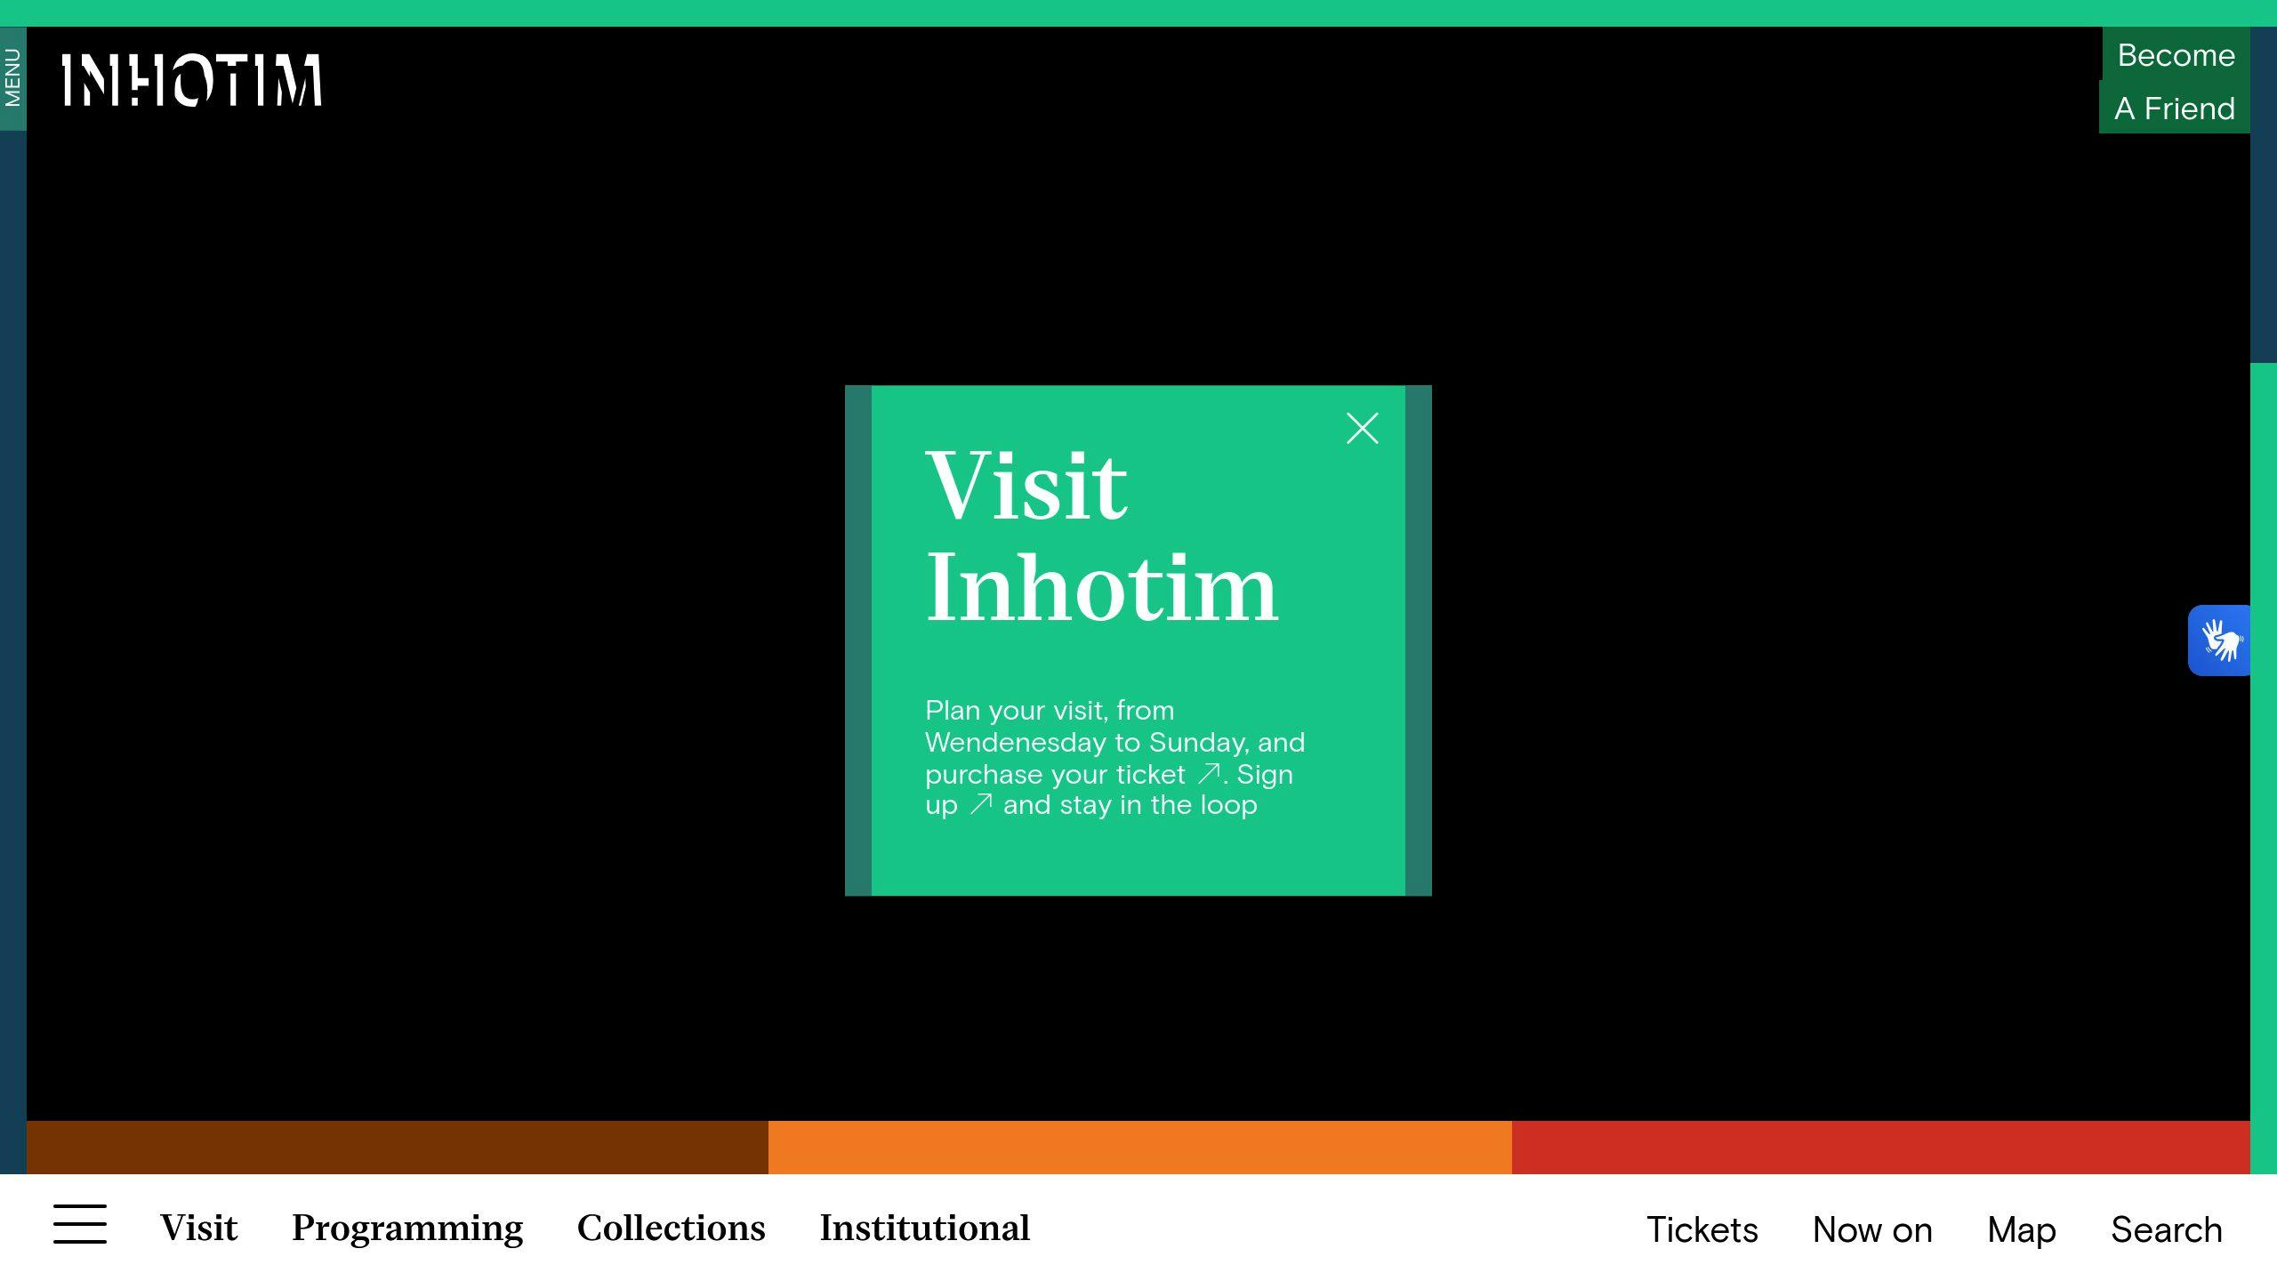Click the Become A Friend button
The height and width of the screenshot is (1281, 2277).
(x=2175, y=81)
